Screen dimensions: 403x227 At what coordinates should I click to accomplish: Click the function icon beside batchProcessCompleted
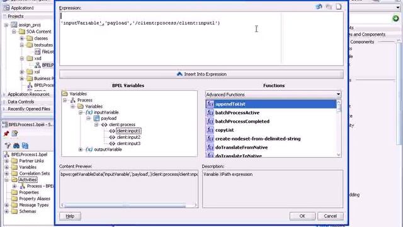coord(210,122)
